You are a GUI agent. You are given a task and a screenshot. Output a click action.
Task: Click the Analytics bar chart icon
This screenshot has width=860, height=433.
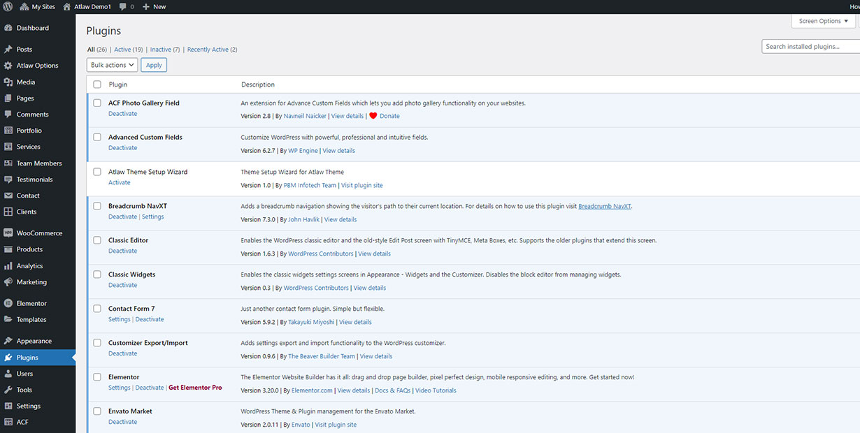[8, 266]
